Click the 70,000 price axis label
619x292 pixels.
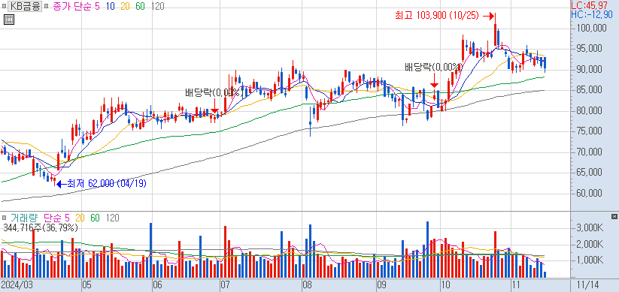[x=590, y=152]
